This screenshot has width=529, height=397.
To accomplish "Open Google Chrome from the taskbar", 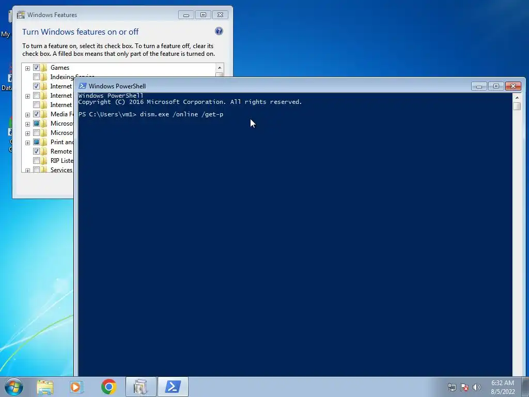I will [108, 387].
